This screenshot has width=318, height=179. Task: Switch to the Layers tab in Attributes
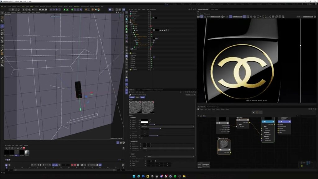138,90
